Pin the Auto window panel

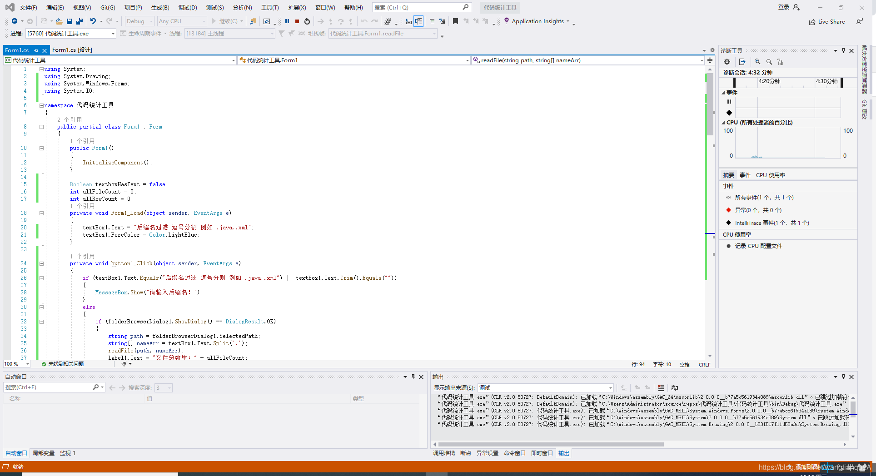413,377
